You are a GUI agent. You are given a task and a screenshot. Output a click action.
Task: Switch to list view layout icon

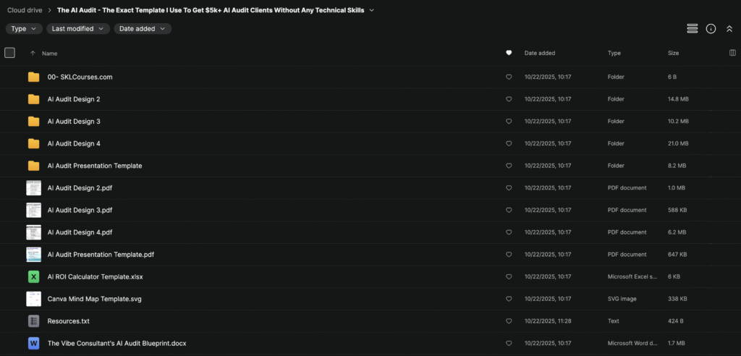[693, 28]
